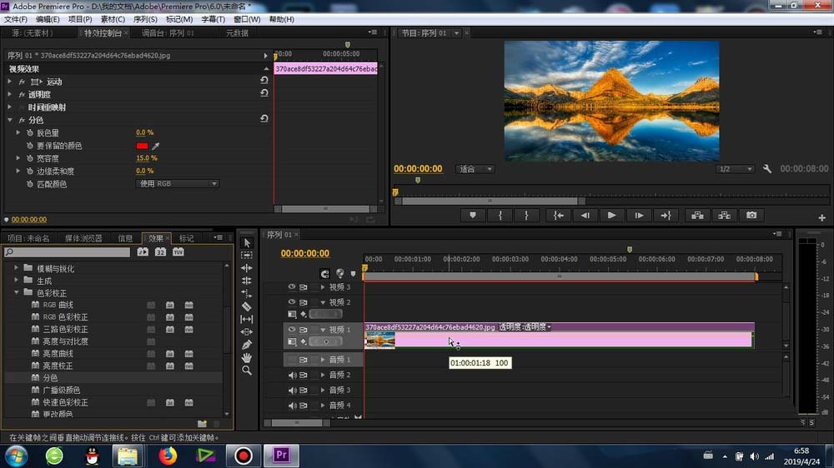
Task: Open 匹配颜色 dropdown showing 使用 RGB
Action: pos(177,184)
